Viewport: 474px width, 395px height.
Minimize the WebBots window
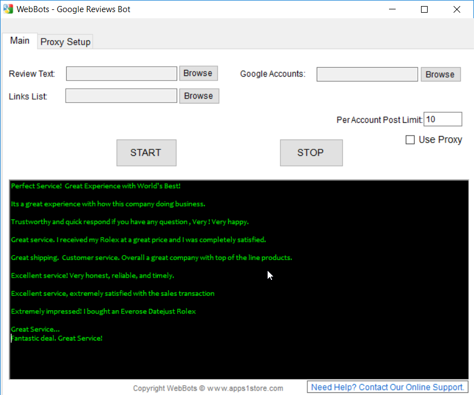tap(392, 9)
